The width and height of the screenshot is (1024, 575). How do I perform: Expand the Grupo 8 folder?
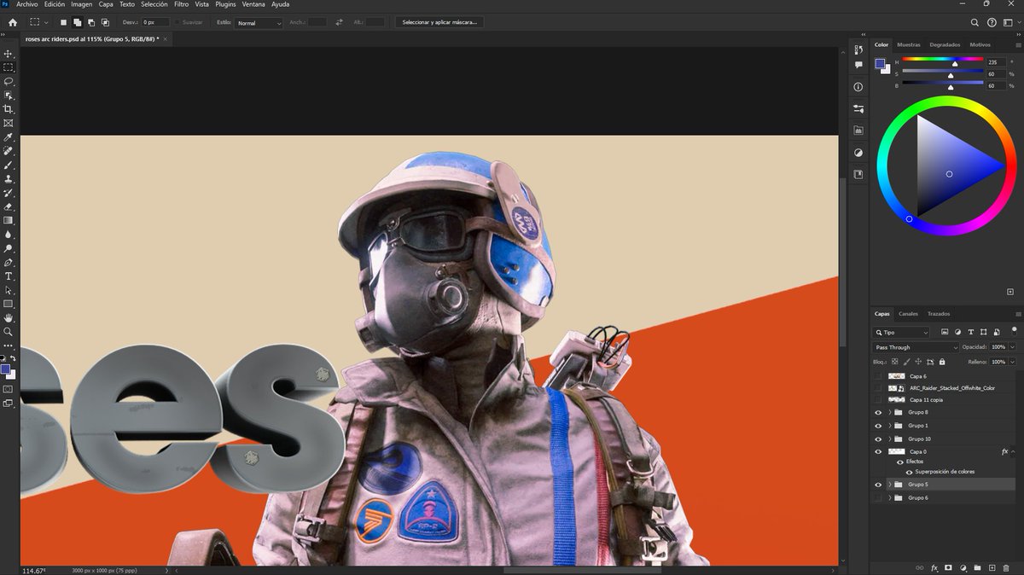point(889,412)
